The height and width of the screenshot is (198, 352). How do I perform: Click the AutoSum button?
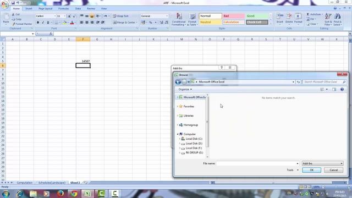(314, 14)
